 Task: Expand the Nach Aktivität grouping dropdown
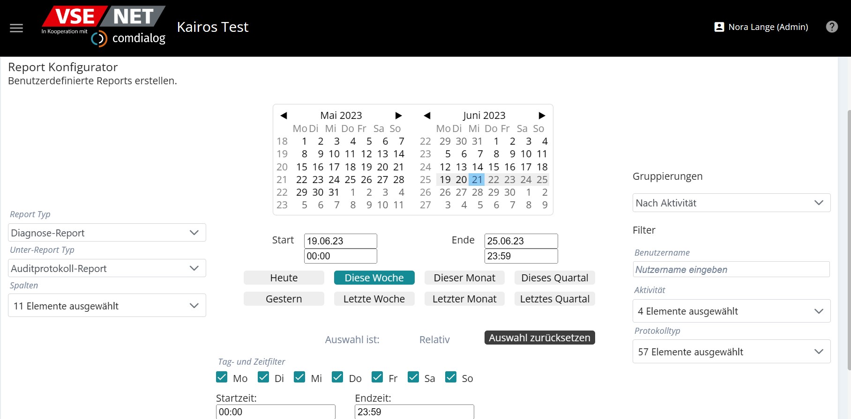click(x=731, y=203)
